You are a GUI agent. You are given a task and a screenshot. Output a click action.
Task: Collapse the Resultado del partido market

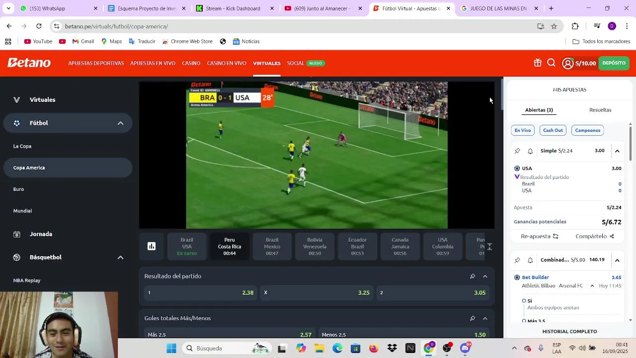click(x=485, y=276)
